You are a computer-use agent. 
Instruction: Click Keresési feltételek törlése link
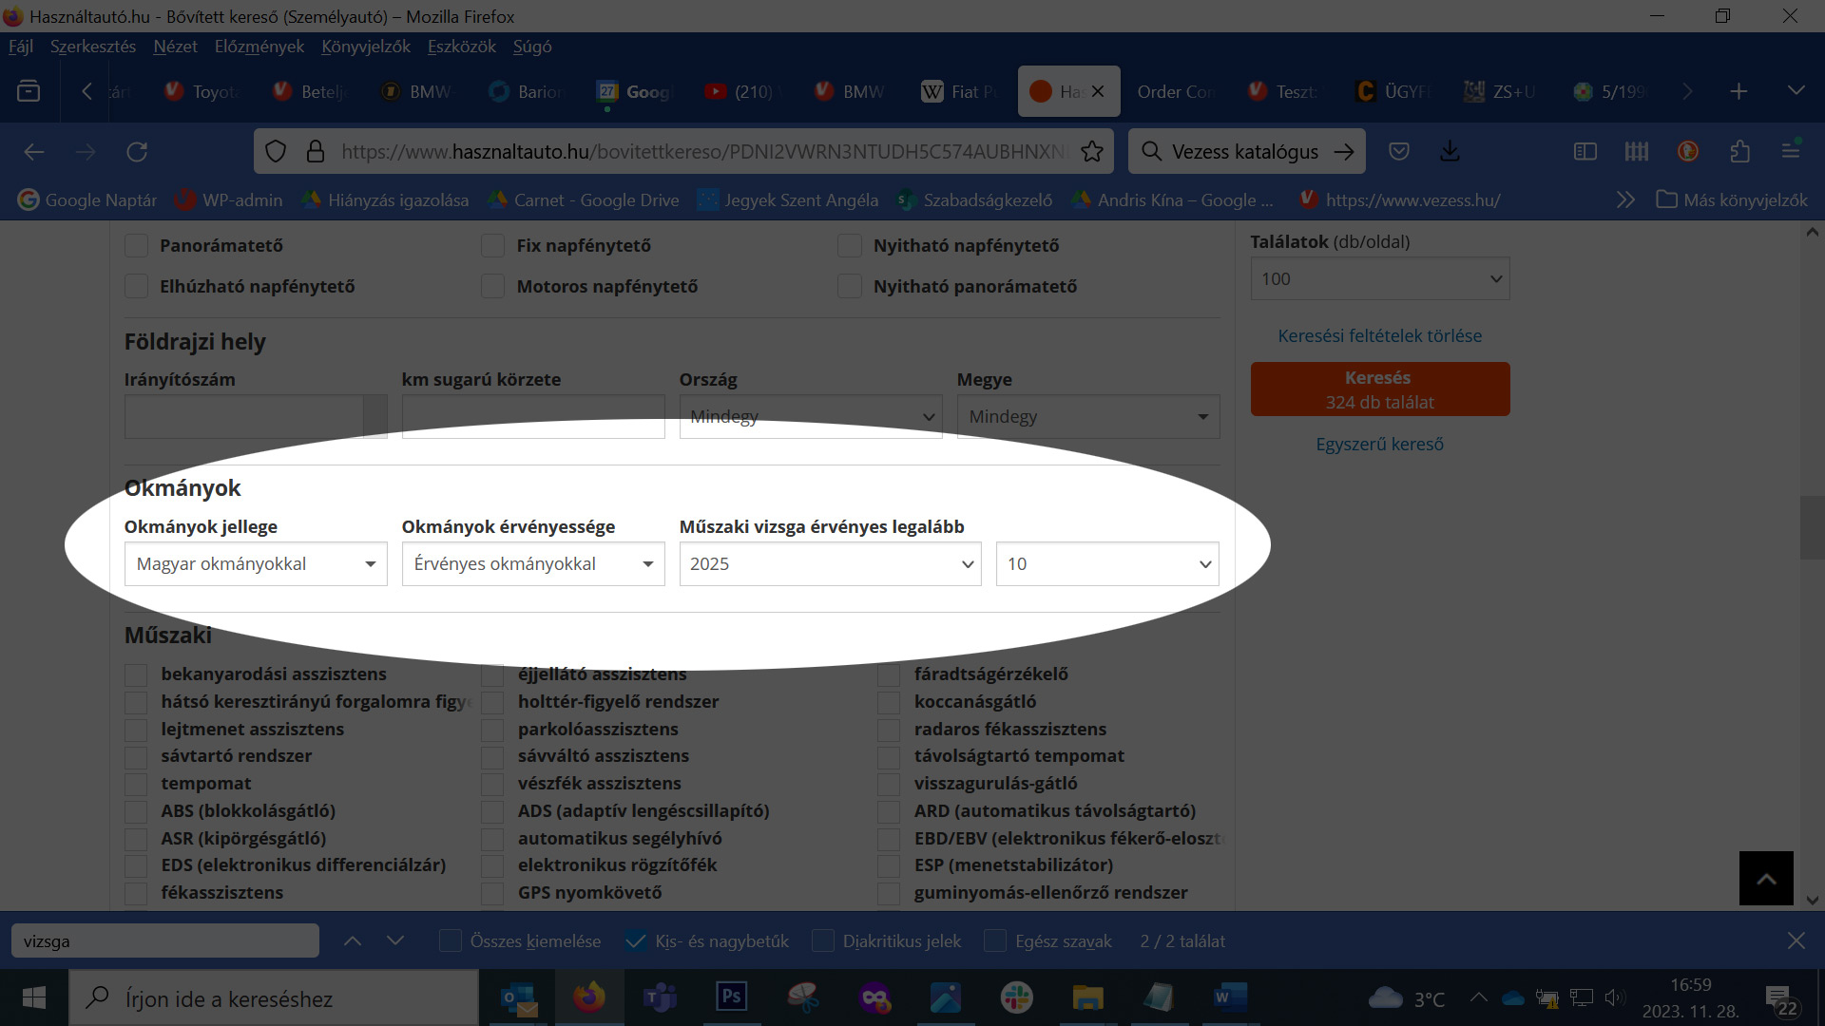click(x=1380, y=335)
